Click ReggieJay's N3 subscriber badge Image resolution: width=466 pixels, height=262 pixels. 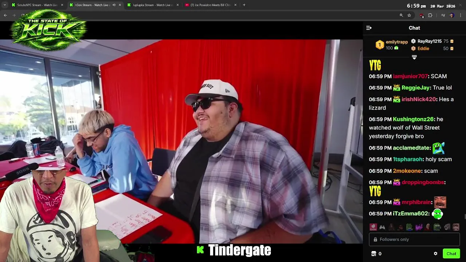coord(396,88)
